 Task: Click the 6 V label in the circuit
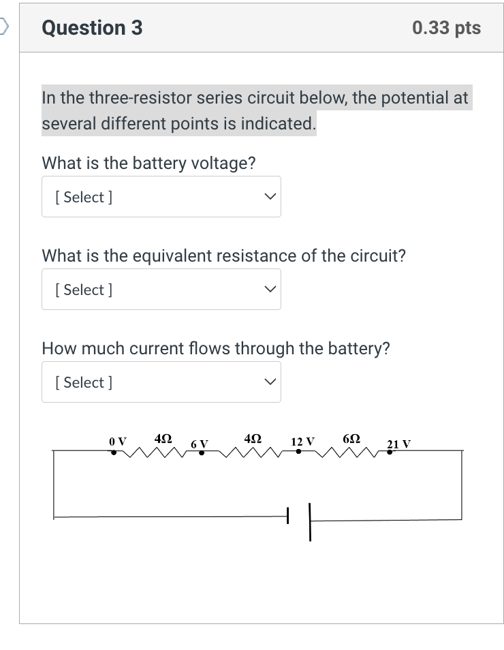[x=200, y=444]
